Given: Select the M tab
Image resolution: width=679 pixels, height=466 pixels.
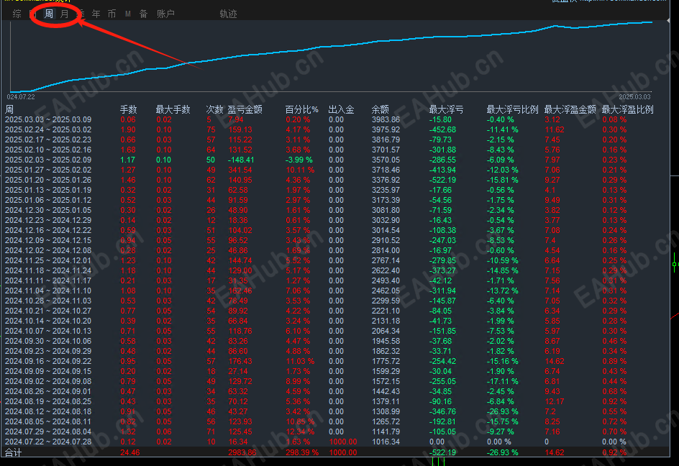Looking at the screenshot, I should 128,14.
